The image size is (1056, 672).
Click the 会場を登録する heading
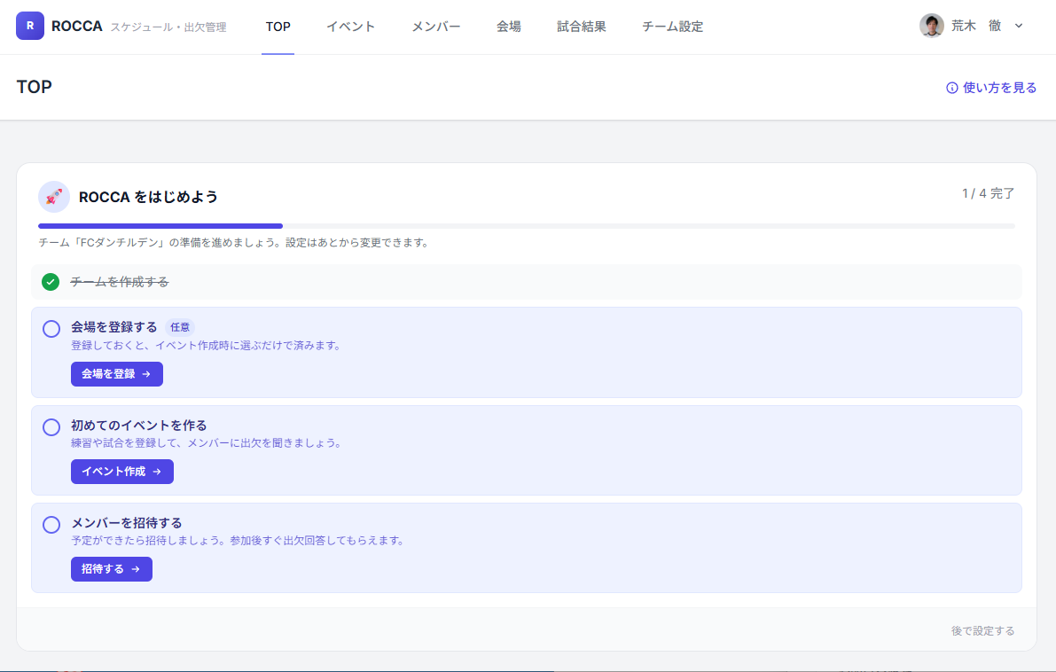coord(113,327)
